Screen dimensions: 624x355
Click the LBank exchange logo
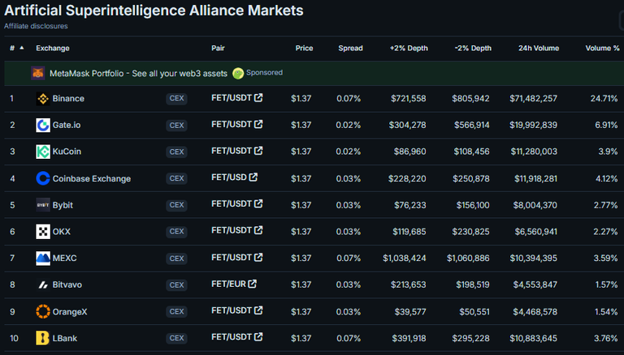tap(43, 338)
